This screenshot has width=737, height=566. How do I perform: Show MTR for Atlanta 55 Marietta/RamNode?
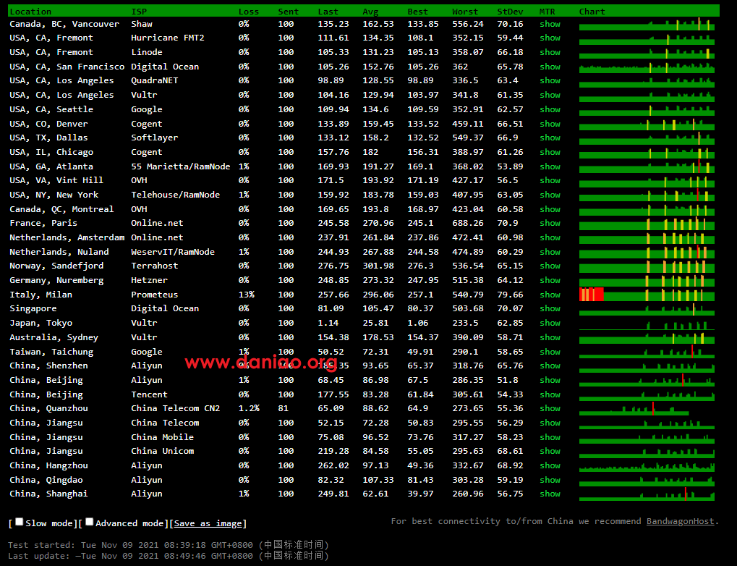click(x=550, y=166)
